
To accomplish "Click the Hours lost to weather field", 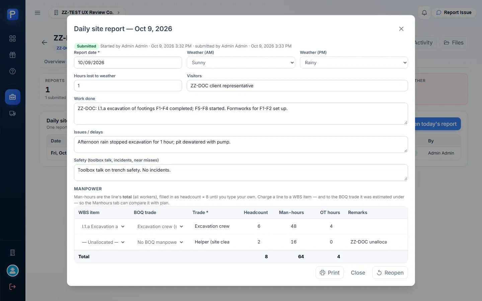I will (128, 86).
